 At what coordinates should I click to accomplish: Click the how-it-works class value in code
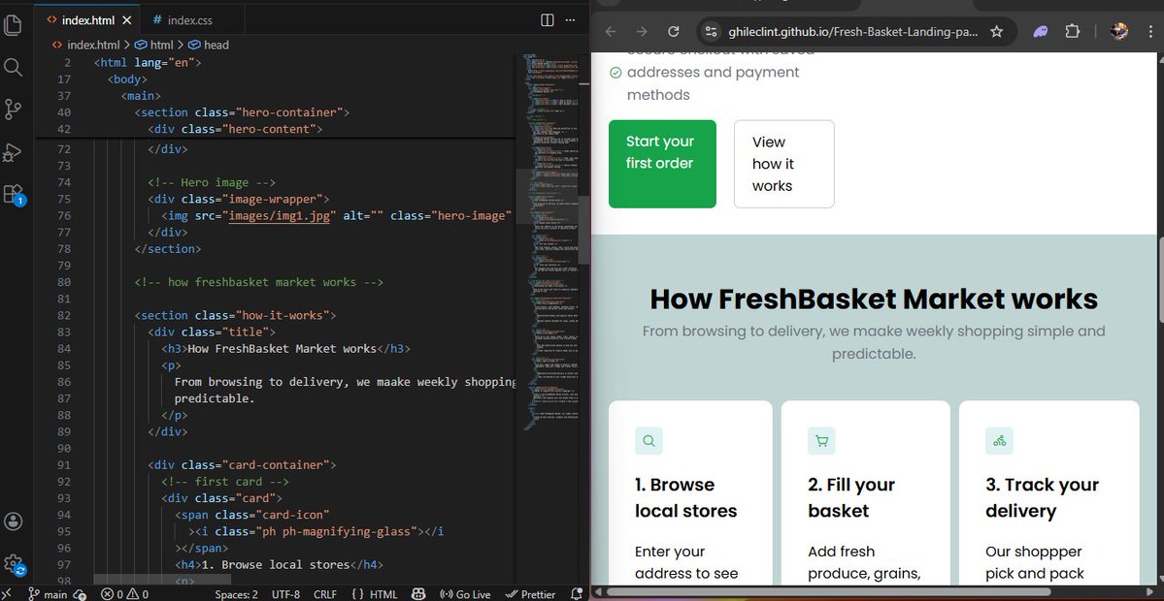(285, 315)
